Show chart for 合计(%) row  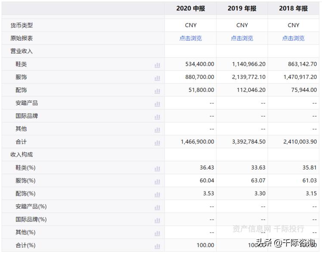(157, 246)
